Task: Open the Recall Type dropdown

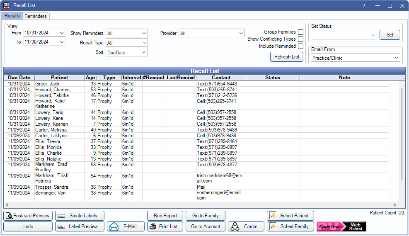Action: (127, 43)
